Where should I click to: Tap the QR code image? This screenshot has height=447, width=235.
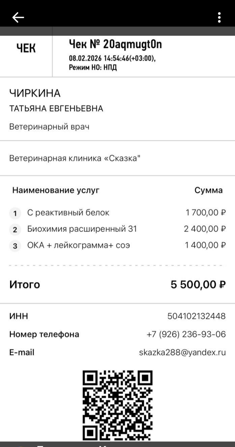(117, 405)
